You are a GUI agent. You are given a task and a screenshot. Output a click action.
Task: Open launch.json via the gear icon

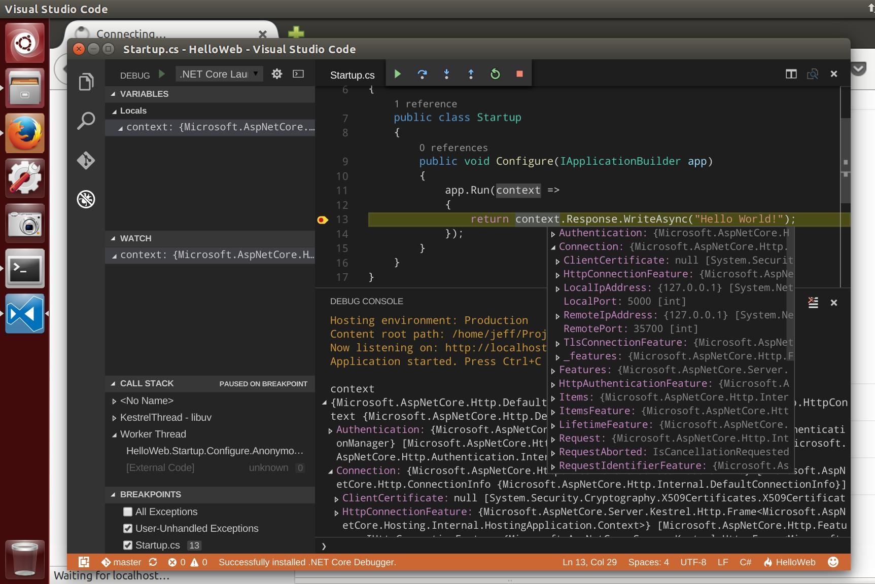pos(276,74)
